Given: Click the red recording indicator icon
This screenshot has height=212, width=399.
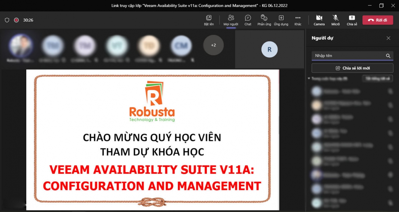Looking at the screenshot, I should coord(16,20).
